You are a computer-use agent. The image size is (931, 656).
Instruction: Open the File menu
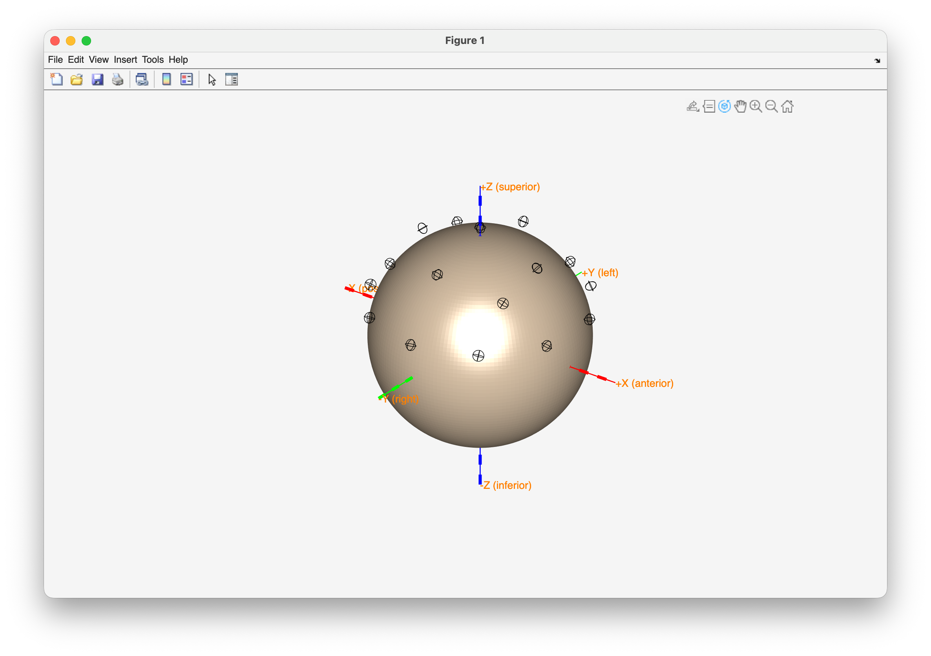55,60
